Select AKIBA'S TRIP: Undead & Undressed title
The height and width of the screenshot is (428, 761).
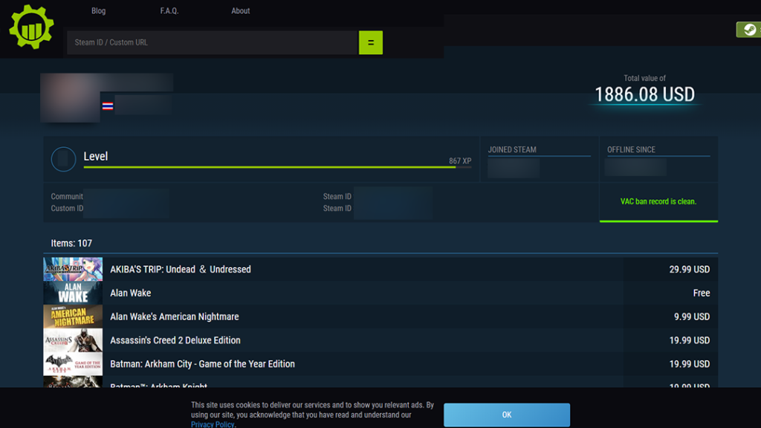pyautogui.click(x=181, y=269)
